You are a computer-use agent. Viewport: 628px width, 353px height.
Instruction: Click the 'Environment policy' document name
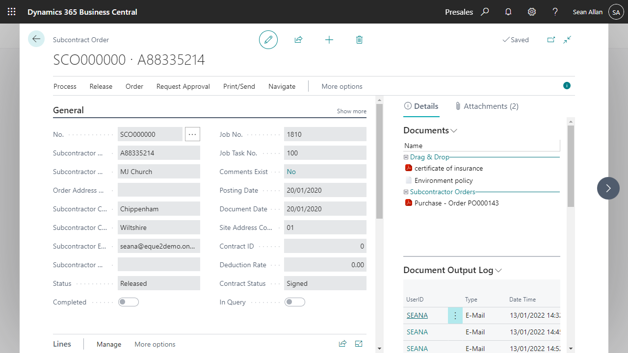[x=444, y=180]
